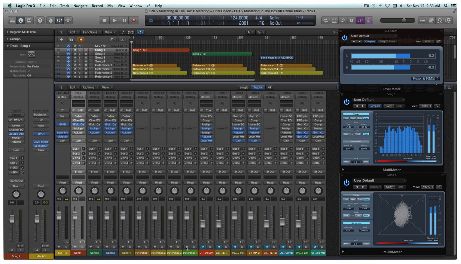
Task: Open the Editors scissors icon
Action: click(x=68, y=21)
